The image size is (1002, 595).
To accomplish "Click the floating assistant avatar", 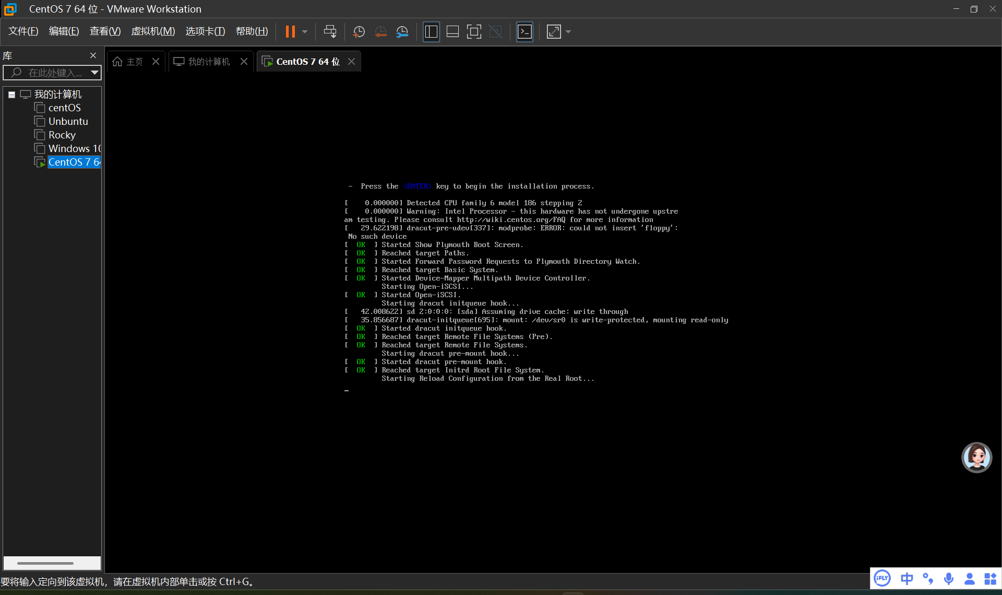I will coord(976,458).
